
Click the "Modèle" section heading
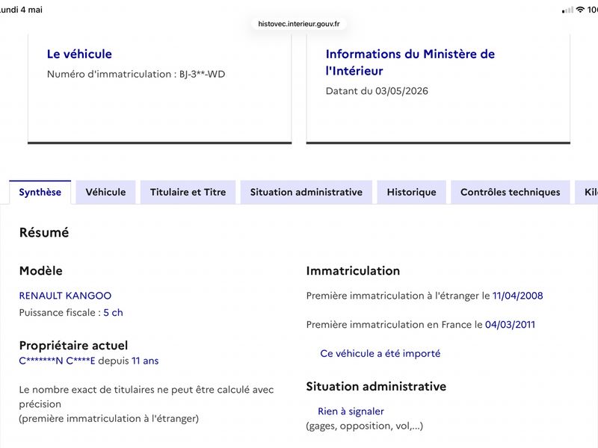(41, 271)
